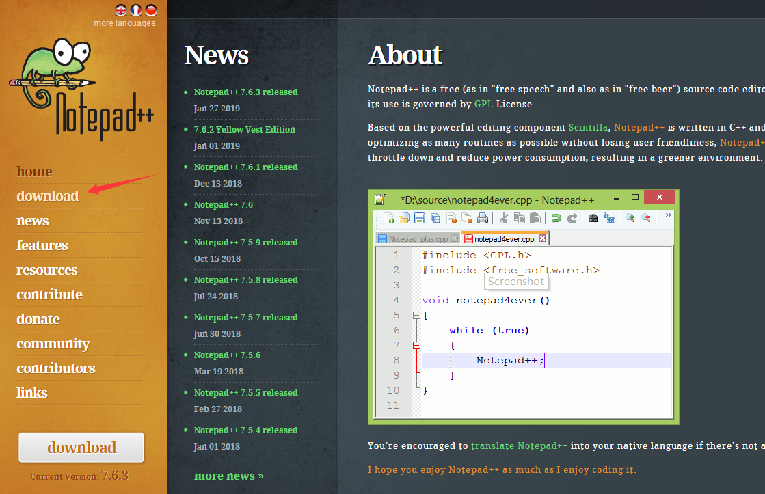
Task: Switch language using the French flag
Action: click(136, 10)
